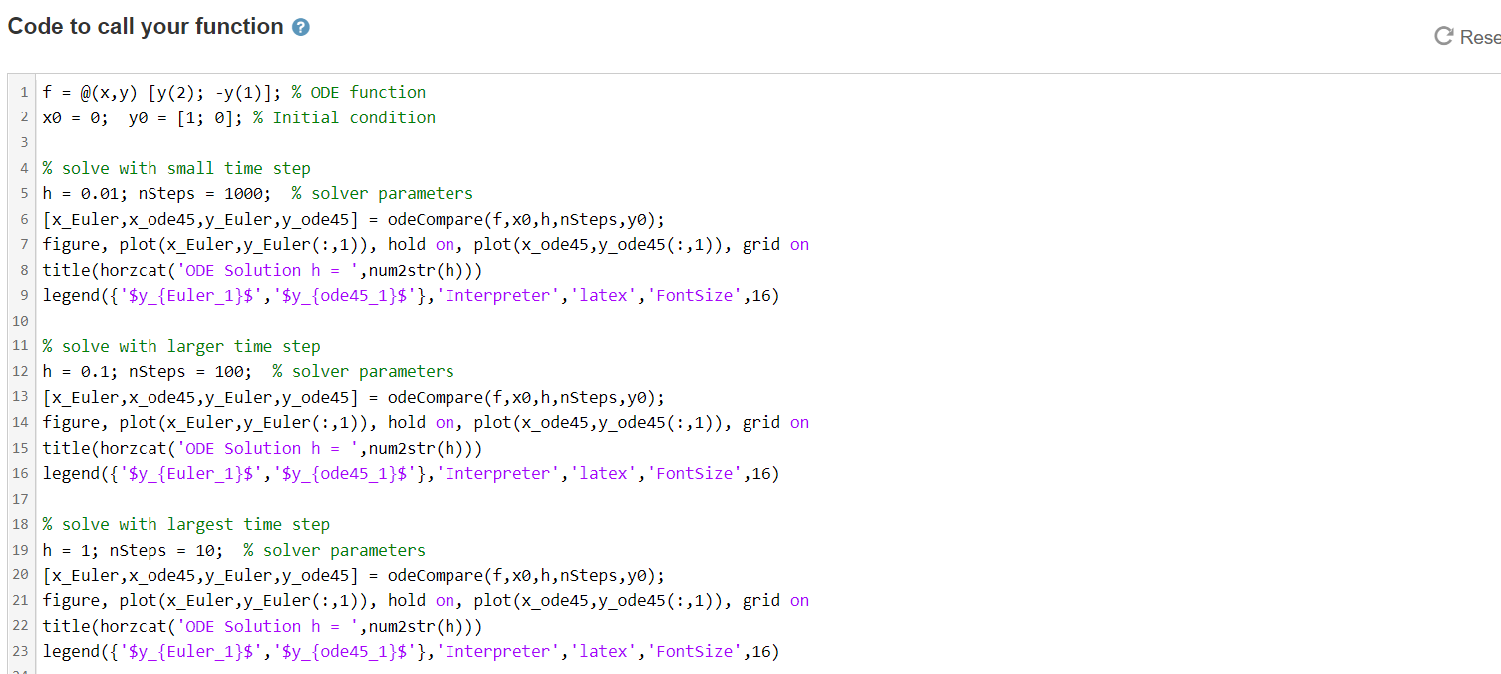Click line number 19 in the gutter
The height and width of the screenshot is (674, 1501).
[x=19, y=549]
